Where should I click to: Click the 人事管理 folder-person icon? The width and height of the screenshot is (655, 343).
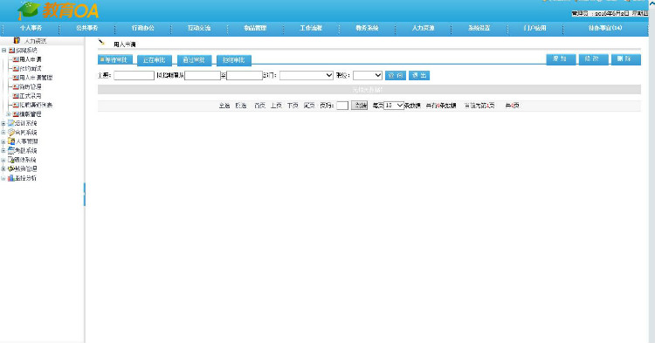[11, 141]
